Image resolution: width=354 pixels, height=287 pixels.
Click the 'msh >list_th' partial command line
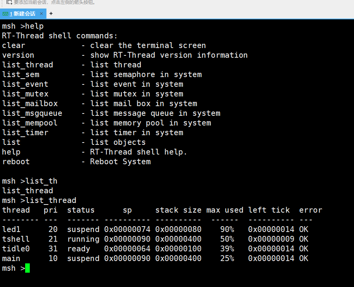29,181
